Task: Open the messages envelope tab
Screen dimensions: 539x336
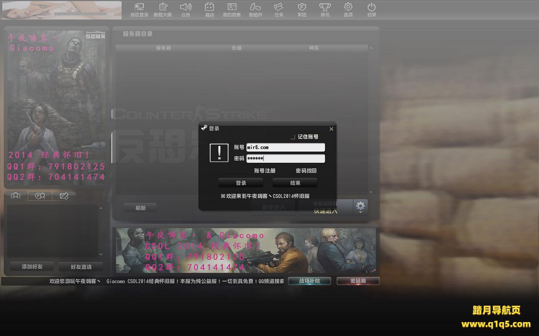Action: pos(64,196)
